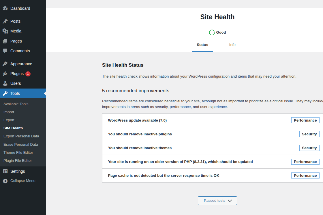Open Comments menu label
This screenshot has width=323, height=215.
tap(20, 51)
